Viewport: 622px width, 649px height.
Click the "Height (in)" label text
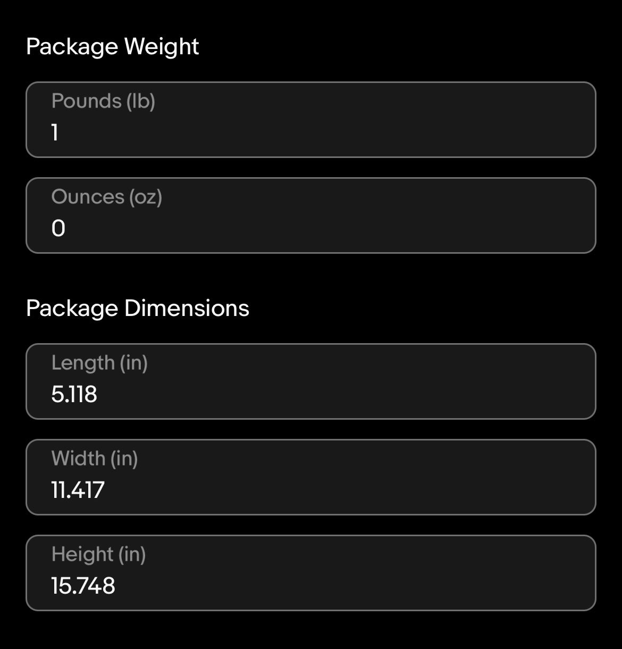pyautogui.click(x=98, y=554)
